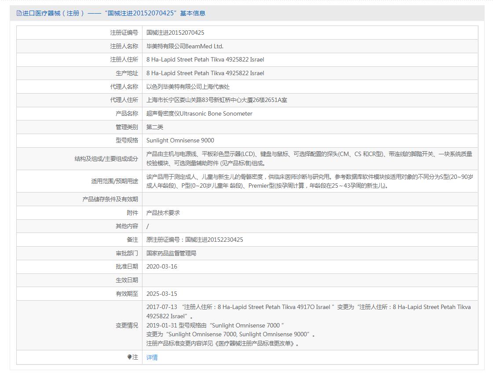This screenshot has width=493, height=382.
Task: Click registrant name 毕美特有限公司BeamMed Ltd.
Action: tap(185, 46)
